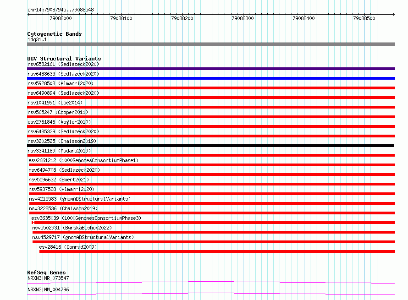Click the nsv6582161 (Sedlazeck2020) variant label
This screenshot has width=408, height=300.
[63, 64]
